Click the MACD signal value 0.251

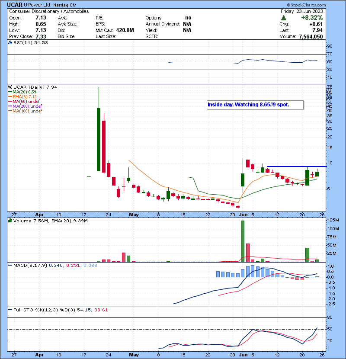click(73, 266)
